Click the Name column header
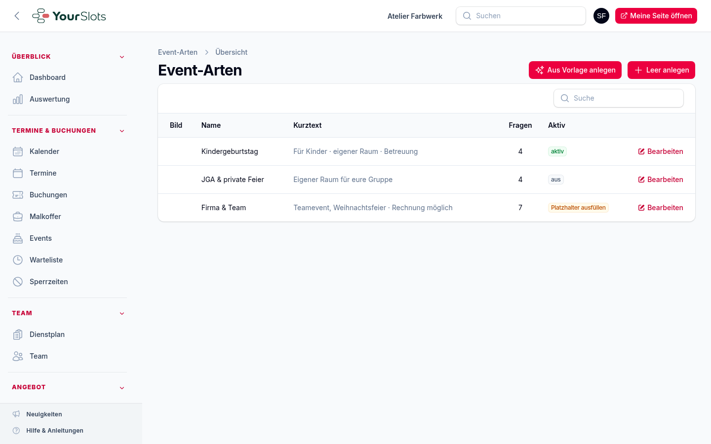711x444 pixels. [211, 125]
